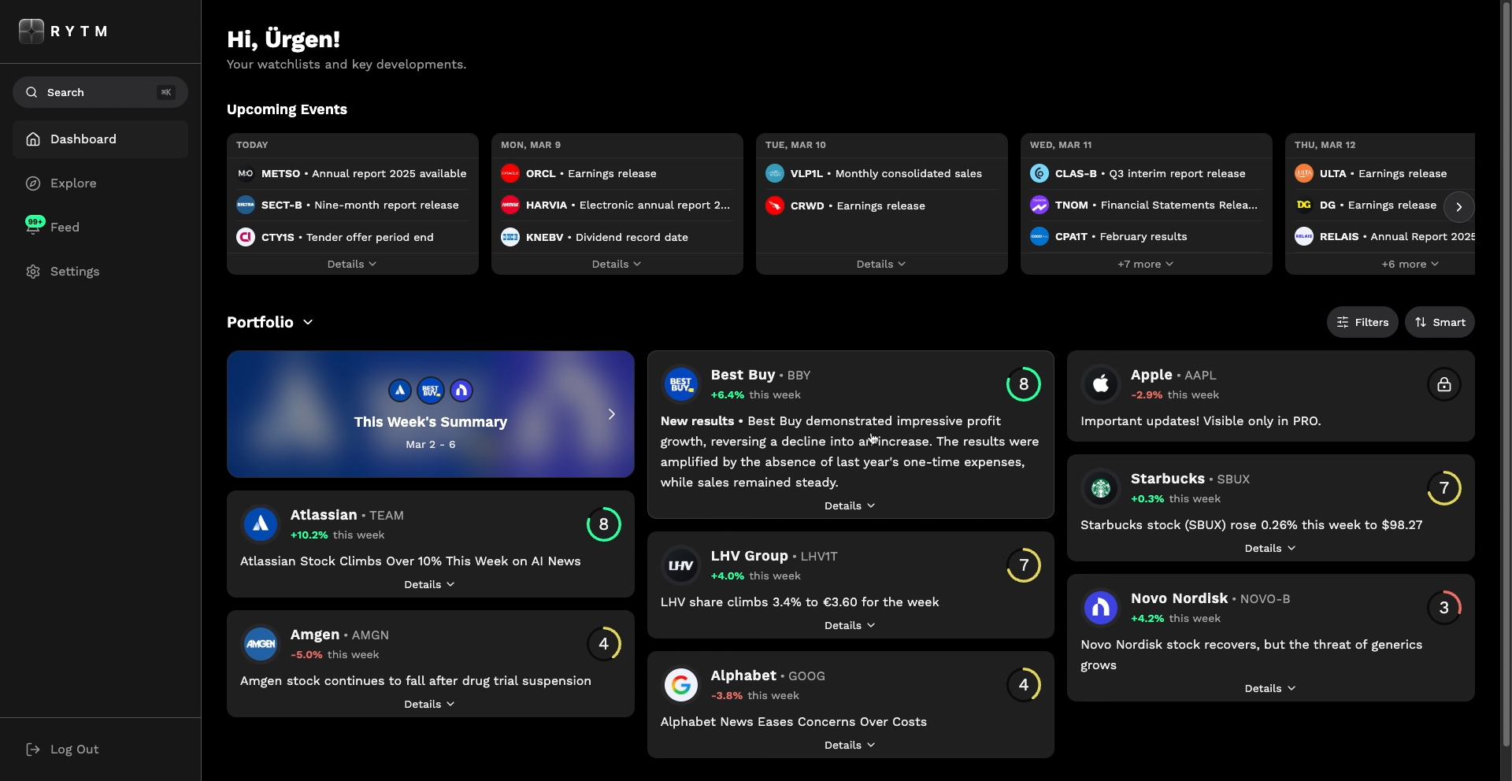Viewport: 1512px width, 781px height.
Task: Click the Best Buy logo
Action: [x=681, y=384]
